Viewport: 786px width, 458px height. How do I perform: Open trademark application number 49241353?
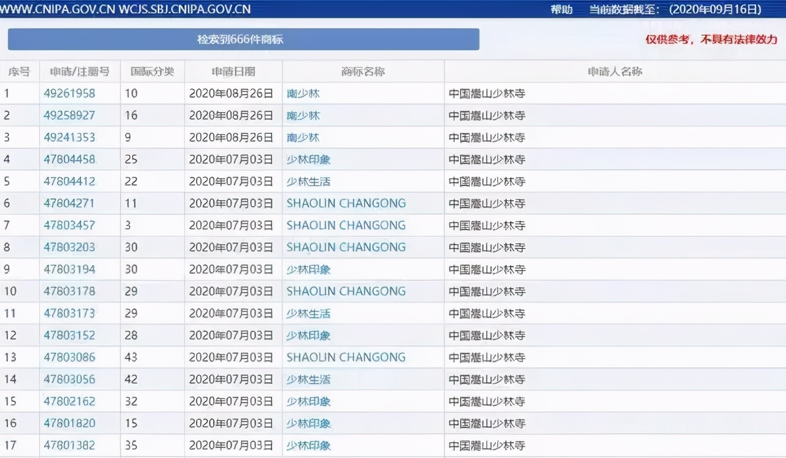(x=69, y=138)
